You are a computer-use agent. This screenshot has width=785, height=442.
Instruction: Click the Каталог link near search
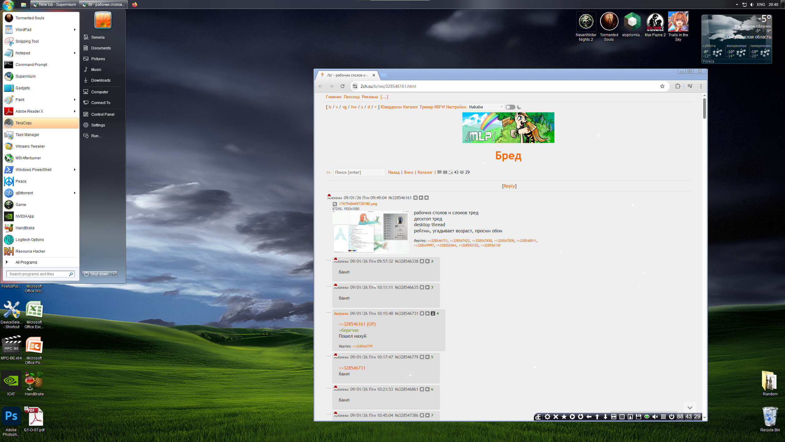pos(425,173)
